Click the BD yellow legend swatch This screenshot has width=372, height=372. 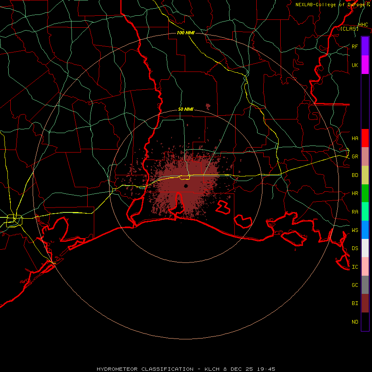pos(365,175)
